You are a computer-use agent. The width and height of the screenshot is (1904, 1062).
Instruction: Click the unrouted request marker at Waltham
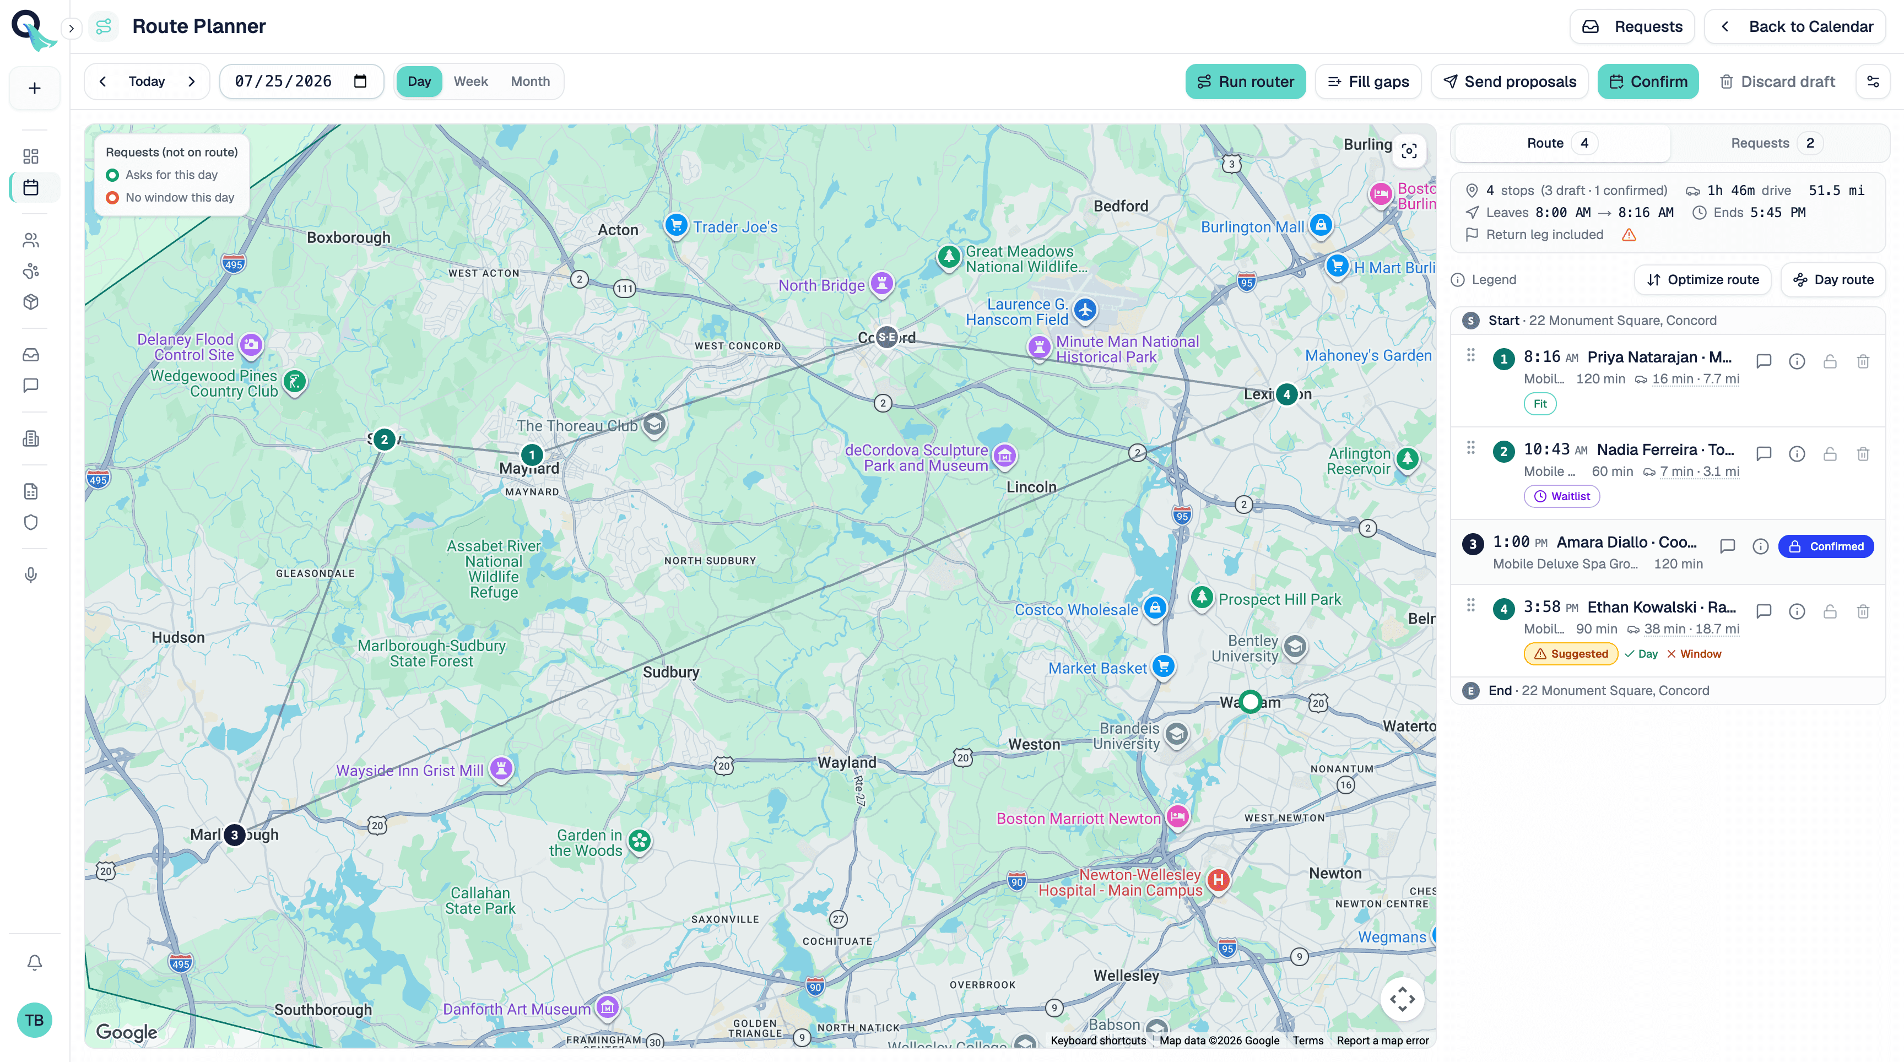pyautogui.click(x=1250, y=701)
